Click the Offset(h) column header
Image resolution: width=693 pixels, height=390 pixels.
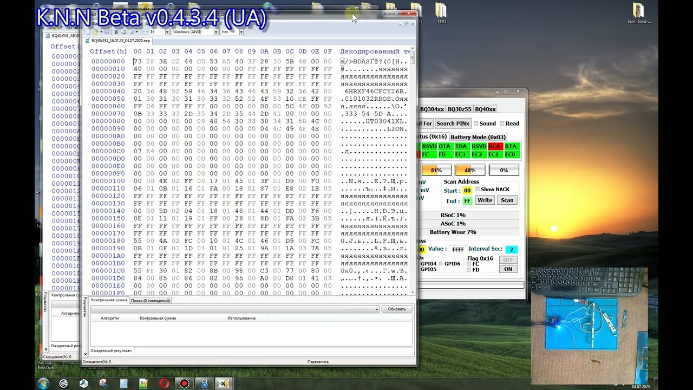point(108,51)
